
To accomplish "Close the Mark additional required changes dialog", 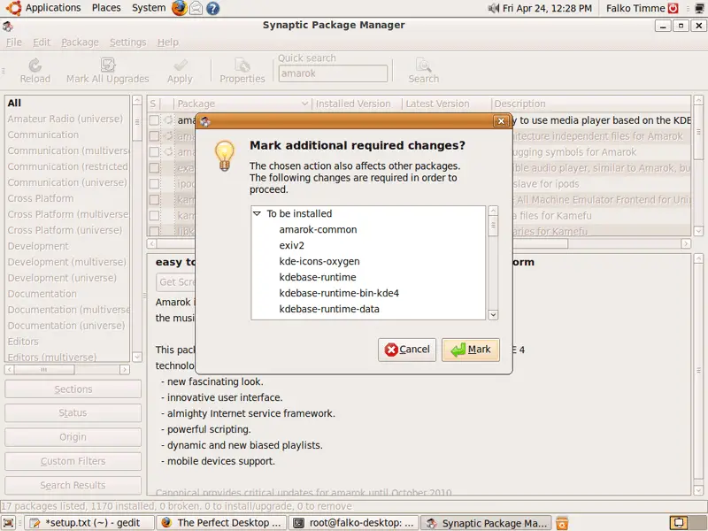I will click(x=501, y=121).
